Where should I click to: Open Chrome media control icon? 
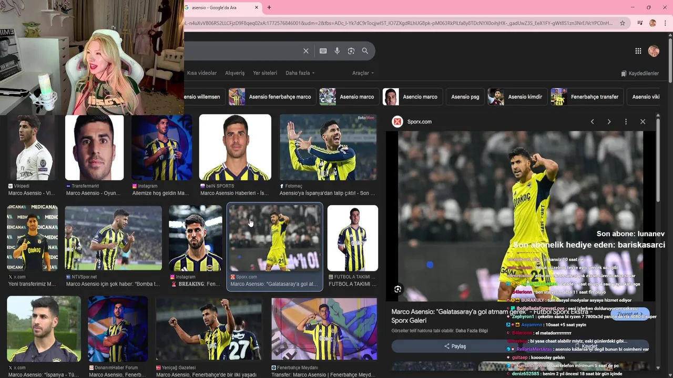pyautogui.click(x=640, y=23)
